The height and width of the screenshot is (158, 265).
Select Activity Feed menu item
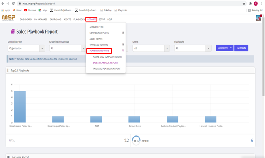96,27
